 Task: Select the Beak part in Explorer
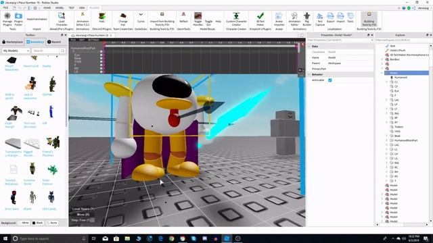pyautogui.click(x=397, y=136)
